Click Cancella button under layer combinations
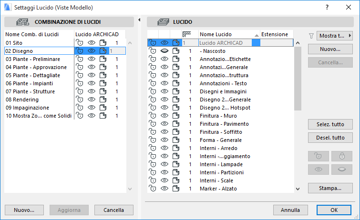 pyautogui.click(x=113, y=210)
